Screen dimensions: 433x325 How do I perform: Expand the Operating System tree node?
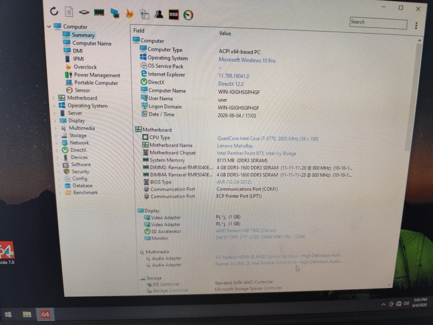point(54,106)
